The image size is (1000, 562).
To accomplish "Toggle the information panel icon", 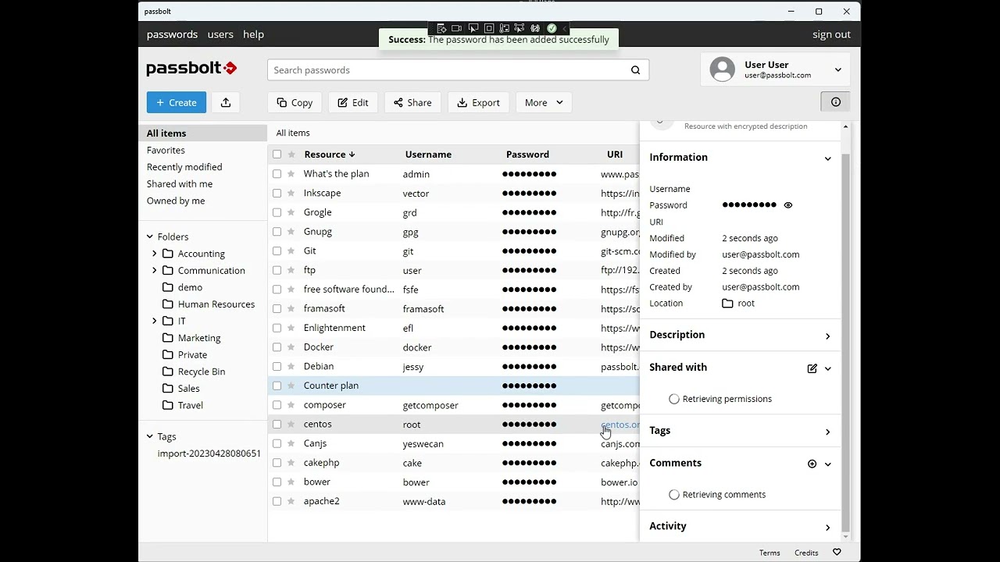I will [x=835, y=102].
